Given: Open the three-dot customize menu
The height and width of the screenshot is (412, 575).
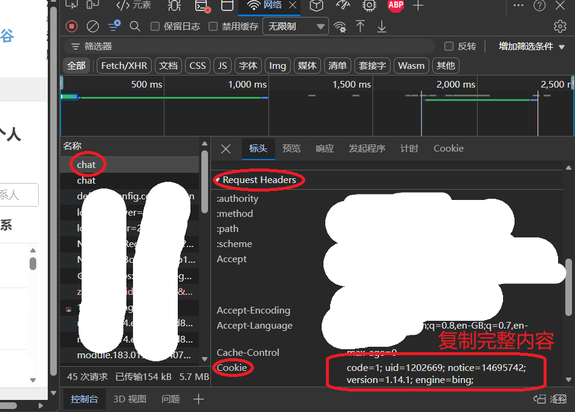Looking at the screenshot, I should click(518, 5).
